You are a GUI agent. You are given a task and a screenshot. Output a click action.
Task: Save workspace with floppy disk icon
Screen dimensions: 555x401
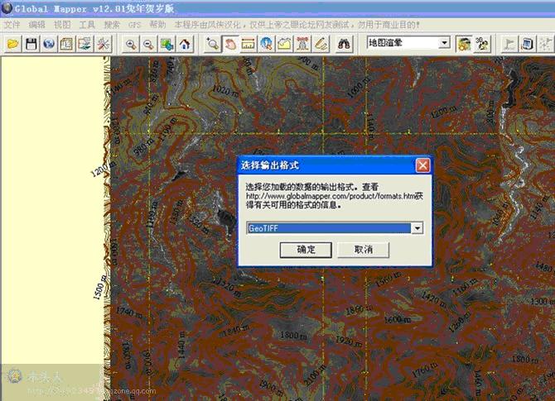pos(31,44)
